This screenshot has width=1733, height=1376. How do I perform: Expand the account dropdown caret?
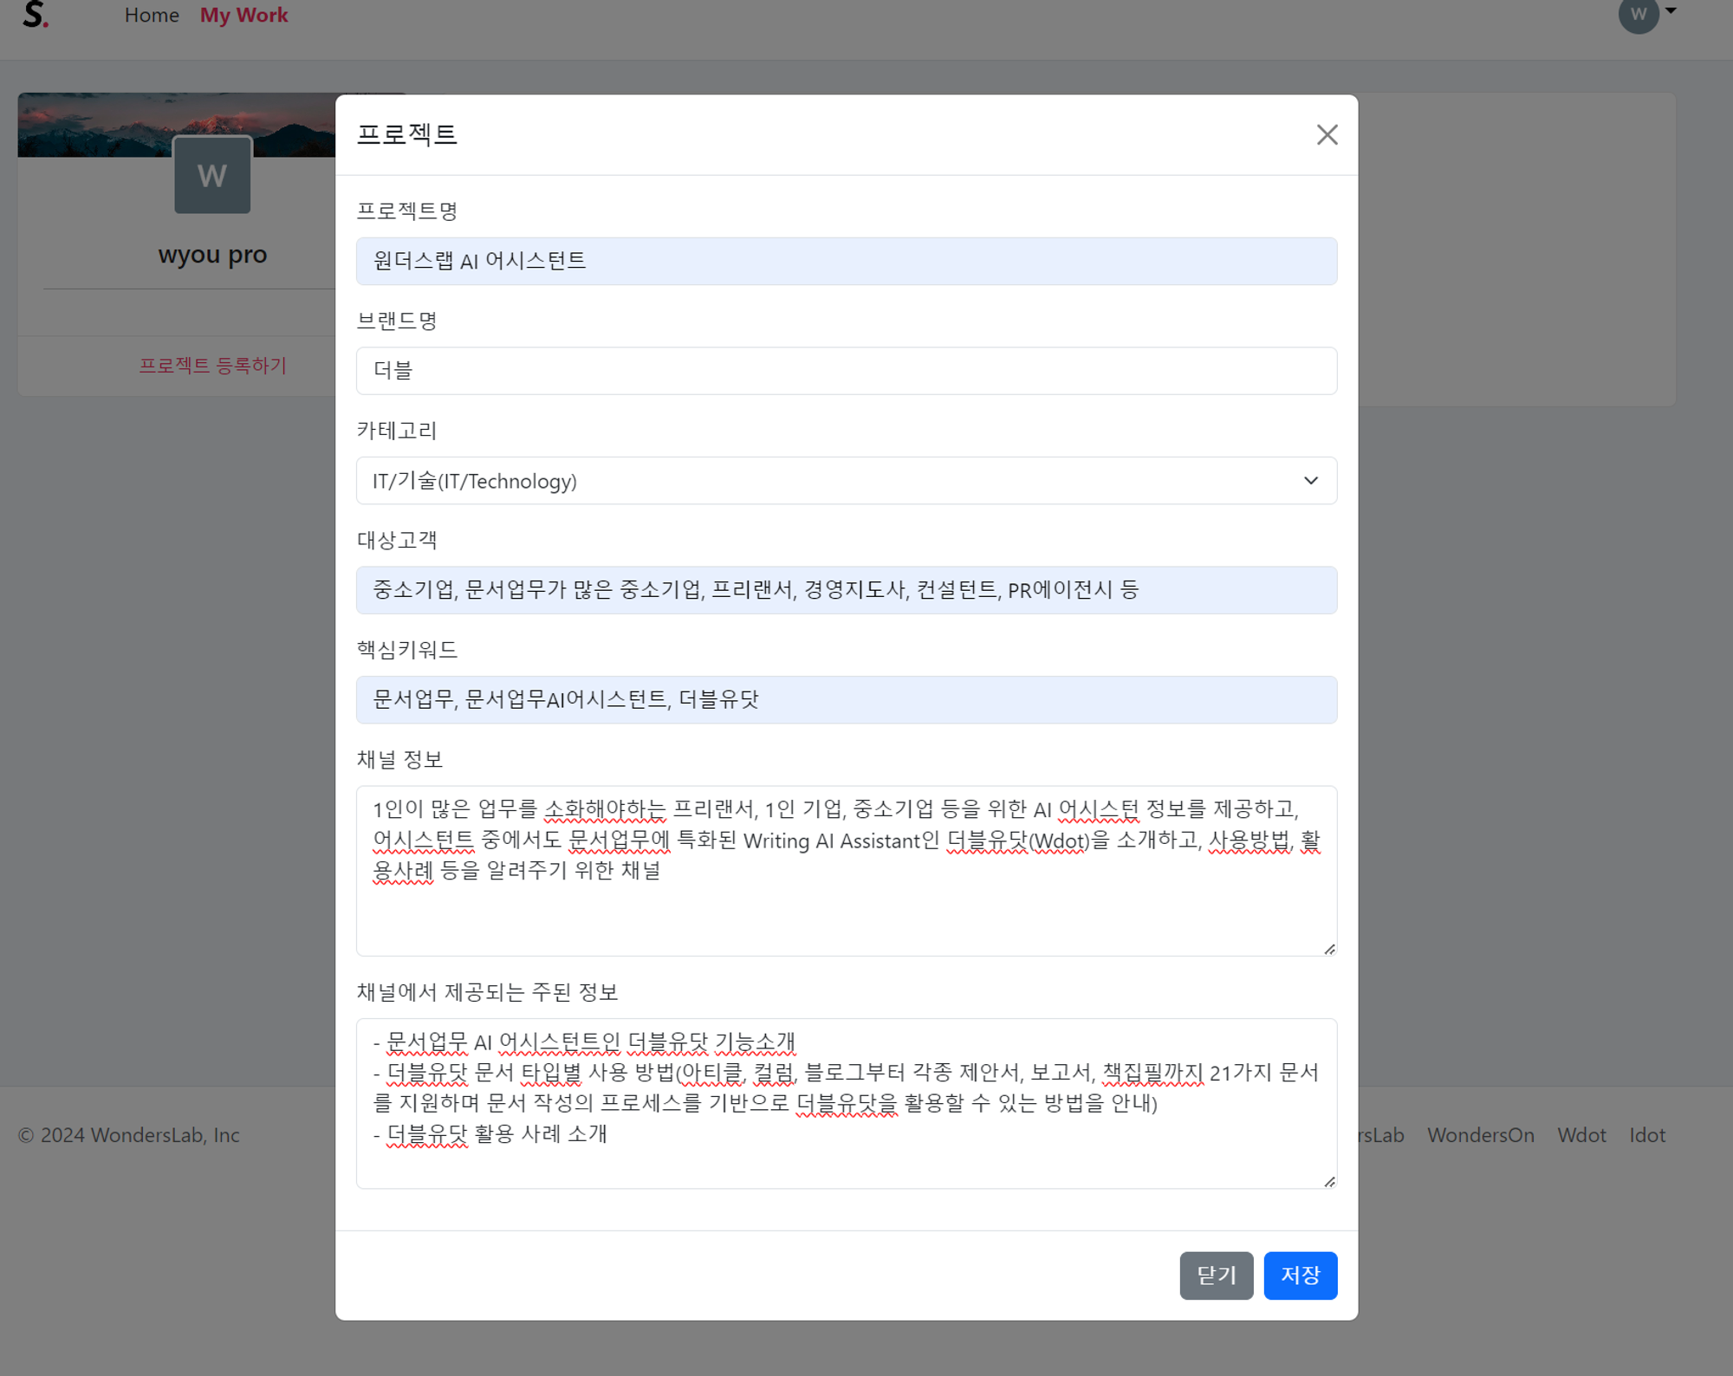[1671, 11]
